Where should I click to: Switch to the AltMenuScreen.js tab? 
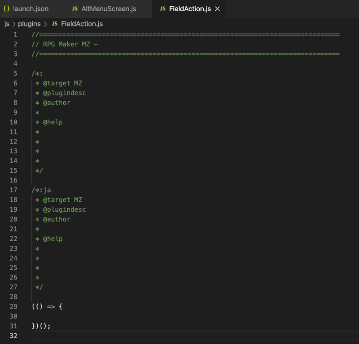pos(109,9)
